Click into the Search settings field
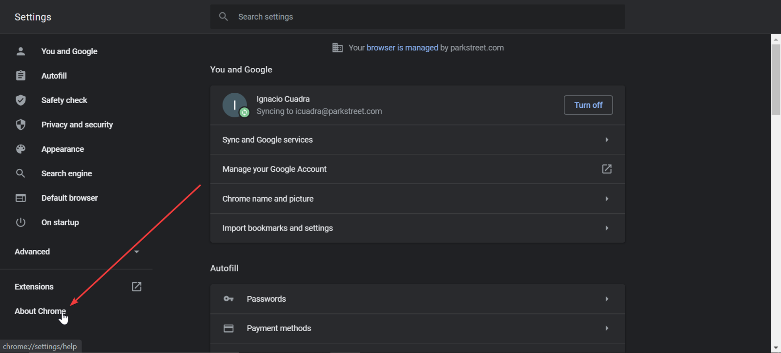The width and height of the screenshot is (781, 353). click(417, 17)
